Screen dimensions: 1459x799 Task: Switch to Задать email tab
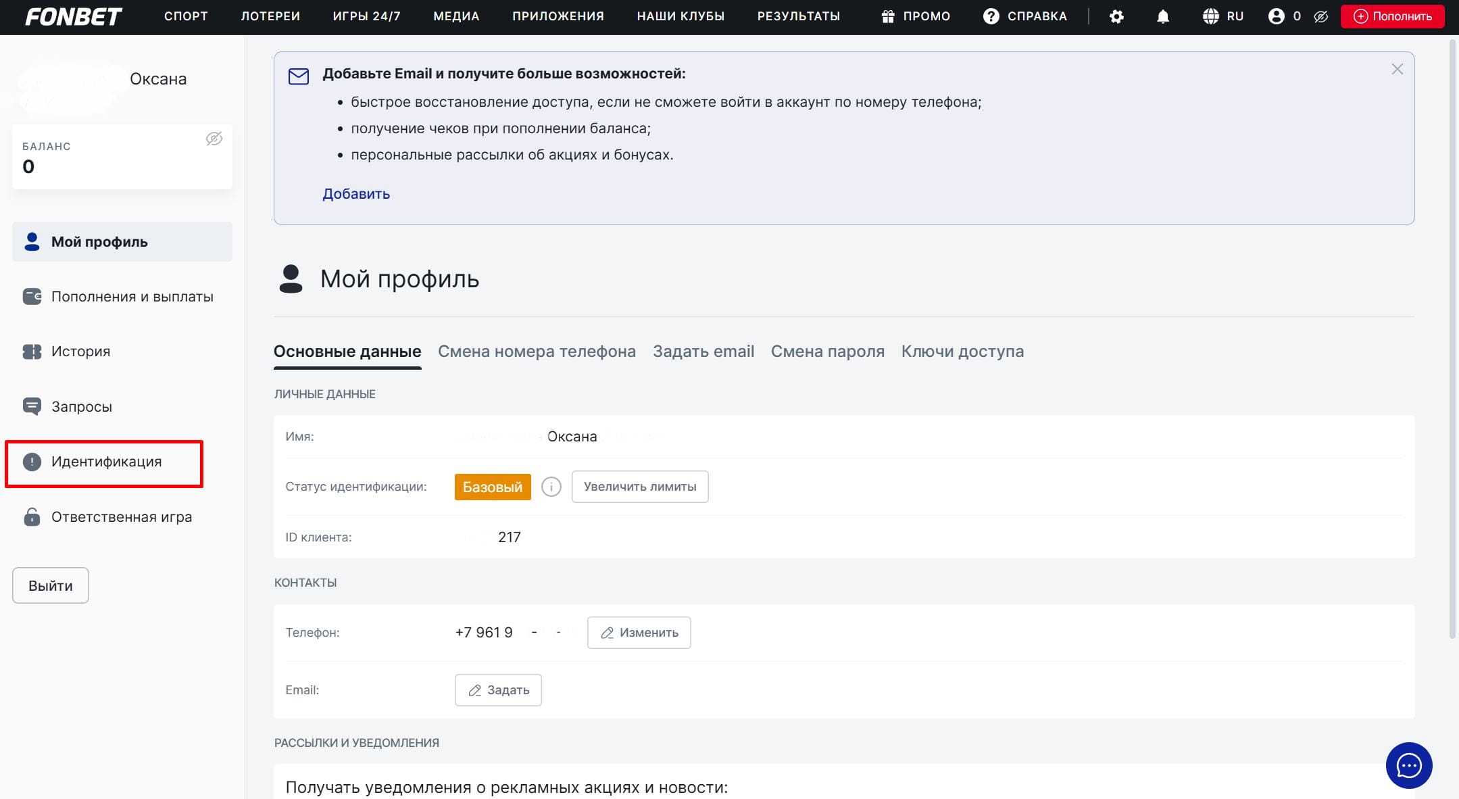[x=703, y=352]
